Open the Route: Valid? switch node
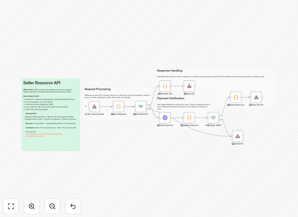 click(x=213, y=118)
